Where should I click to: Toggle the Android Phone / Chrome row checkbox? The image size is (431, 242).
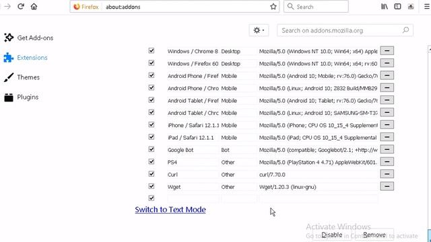[151, 87]
